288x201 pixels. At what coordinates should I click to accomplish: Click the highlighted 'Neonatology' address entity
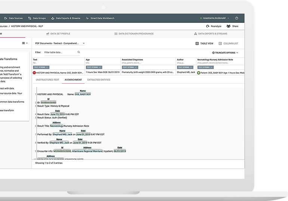click(x=56, y=126)
